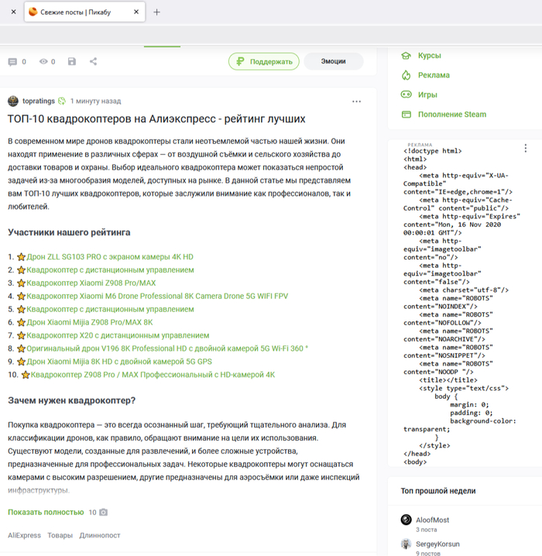This screenshot has width=542, height=556.
Task: Open Квадрокоптер Z908 Pro / MAX Профессиональный link
Action: tap(153, 375)
